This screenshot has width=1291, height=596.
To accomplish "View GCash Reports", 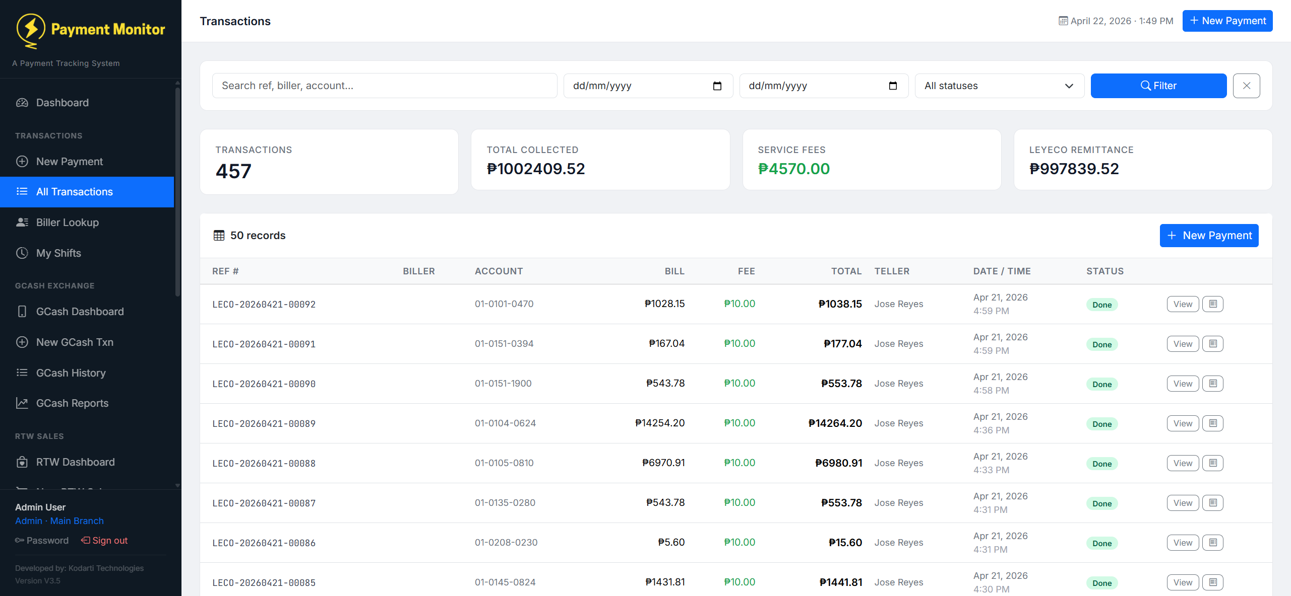I will pyautogui.click(x=72, y=403).
